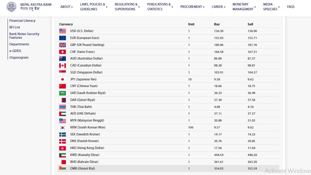Click the Nepal Rastra Bank logo emblem
Screen dimensions: 311x175
(x=11, y=7)
